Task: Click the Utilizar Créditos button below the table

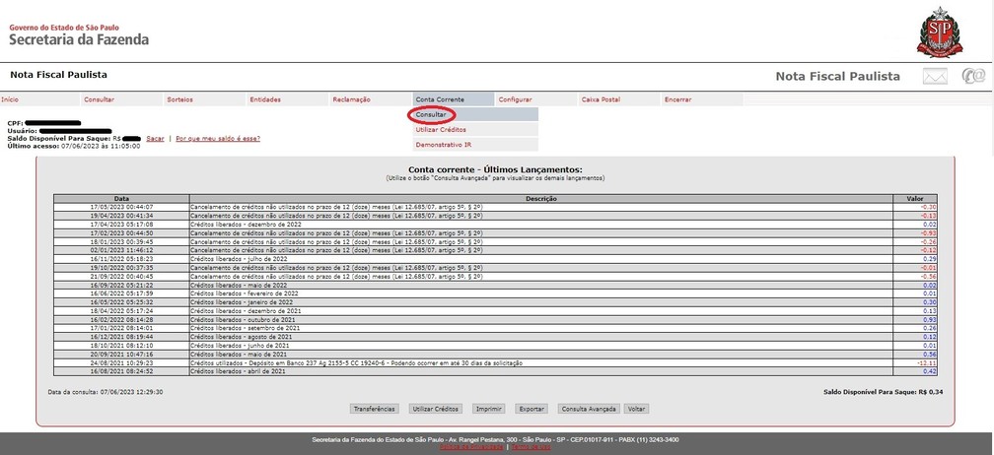Action: [435, 409]
